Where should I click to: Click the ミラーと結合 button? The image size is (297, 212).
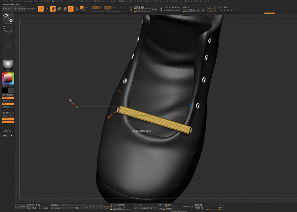click(62, 208)
